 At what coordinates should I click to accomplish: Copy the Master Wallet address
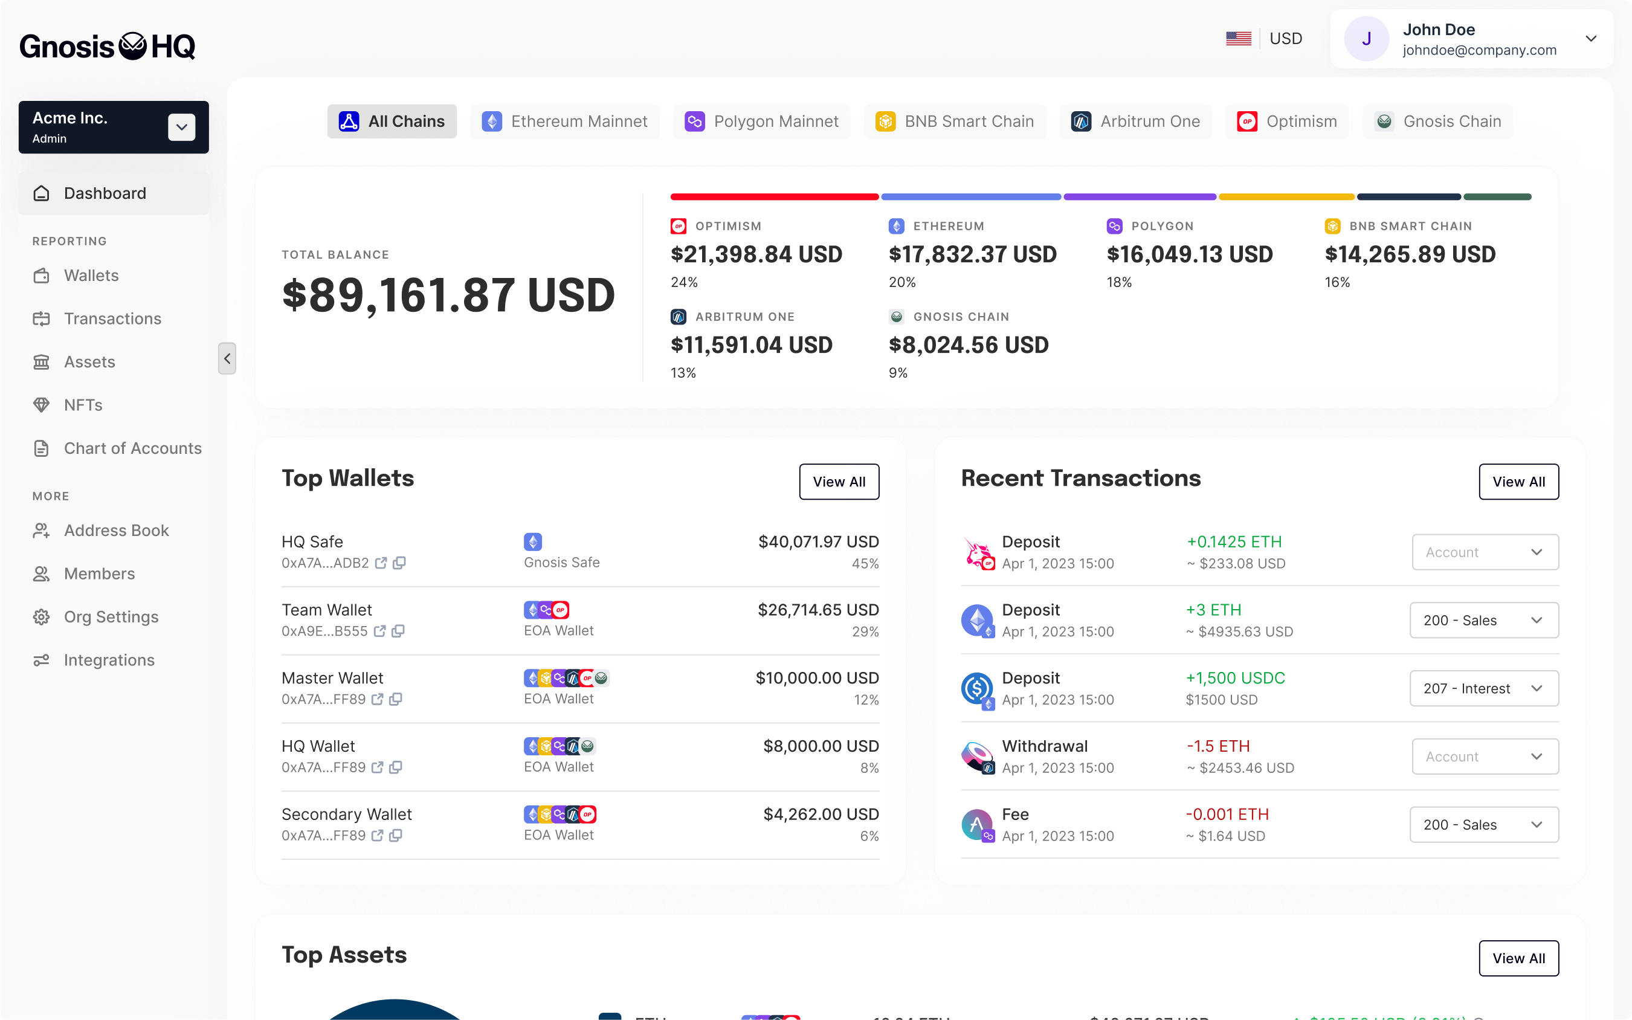tap(396, 699)
